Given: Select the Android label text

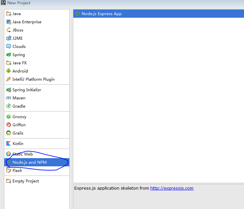Looking at the screenshot, I should (x=20, y=71).
